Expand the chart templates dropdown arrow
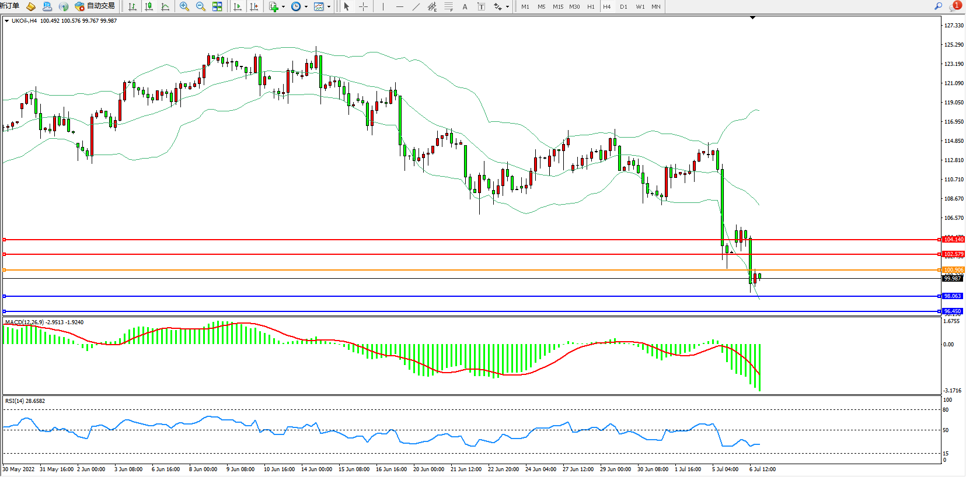The height and width of the screenshot is (477, 966). (329, 7)
